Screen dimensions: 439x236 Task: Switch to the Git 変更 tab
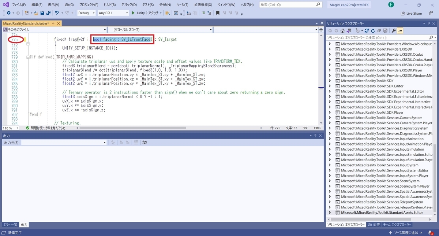[374, 225]
